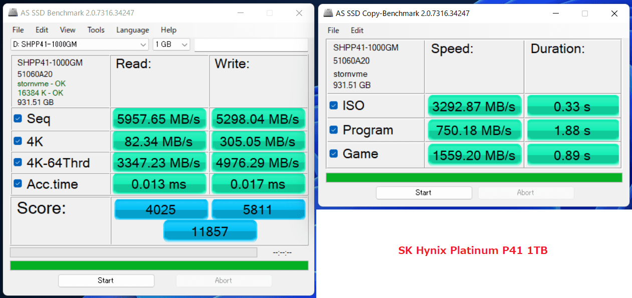Minimize the Copy-Benchmark window
This screenshot has height=298, width=632.
(555, 13)
